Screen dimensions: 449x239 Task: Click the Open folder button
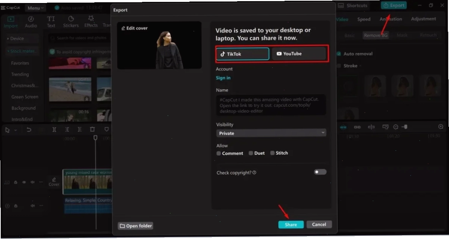(135, 226)
